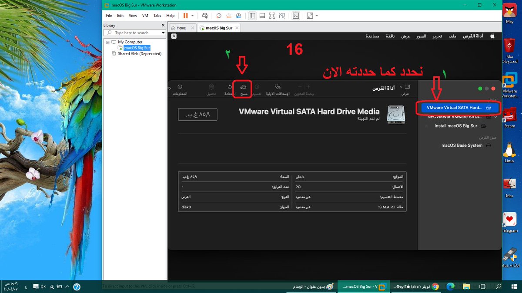The height and width of the screenshot is (293, 522).
Task: Click the keyboard input source 'A' icon
Action: pyautogui.click(x=174, y=36)
